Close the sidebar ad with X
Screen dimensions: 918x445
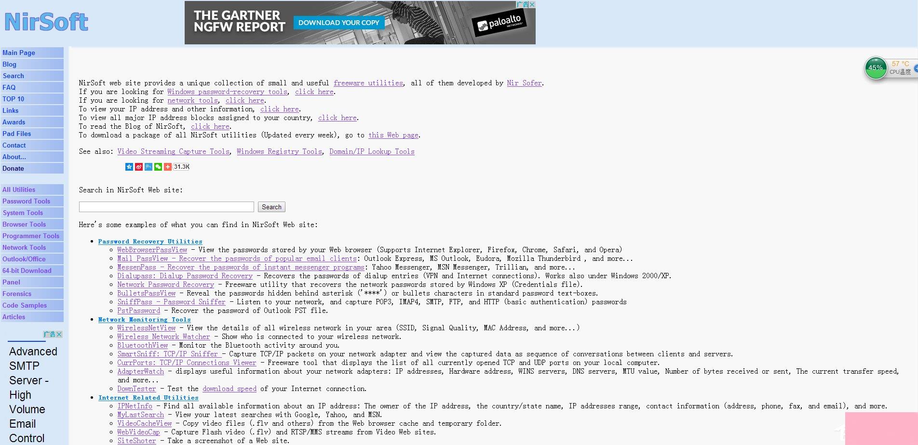59,334
